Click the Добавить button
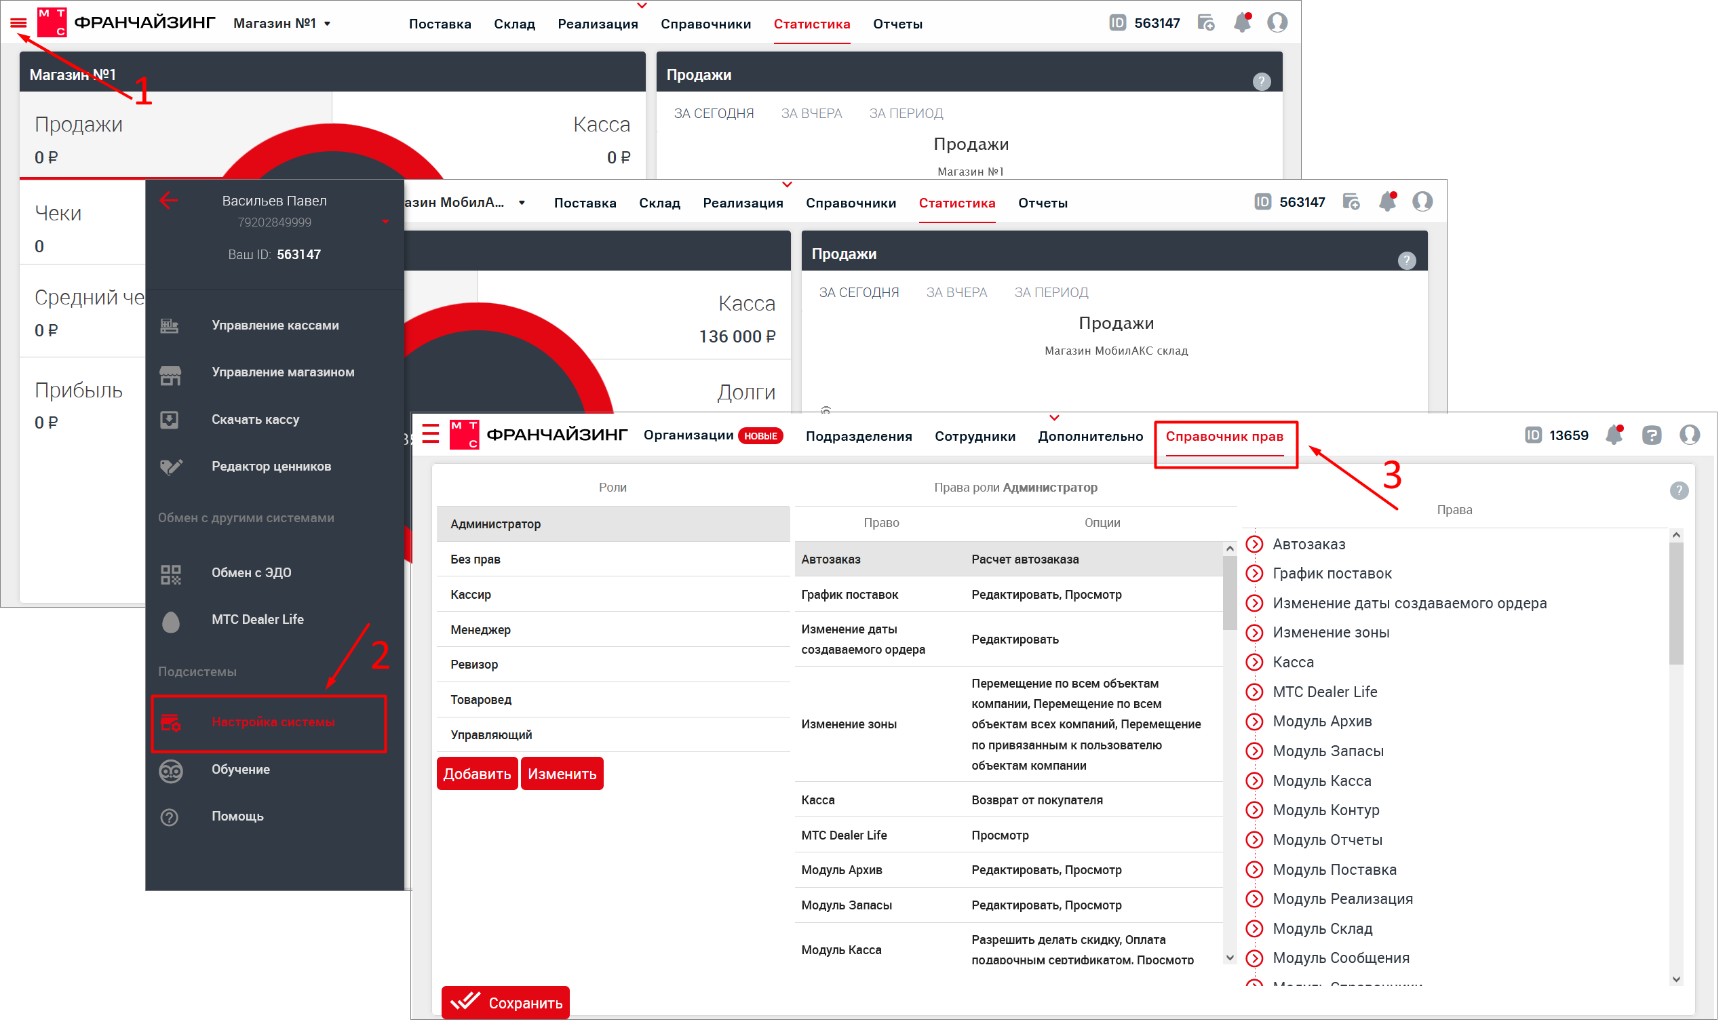1727x1024 pixels. tap(477, 774)
